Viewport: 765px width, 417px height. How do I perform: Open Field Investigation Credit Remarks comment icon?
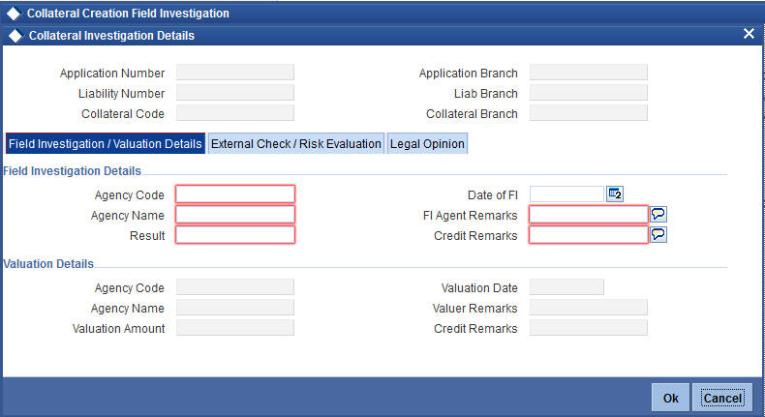[x=658, y=234]
